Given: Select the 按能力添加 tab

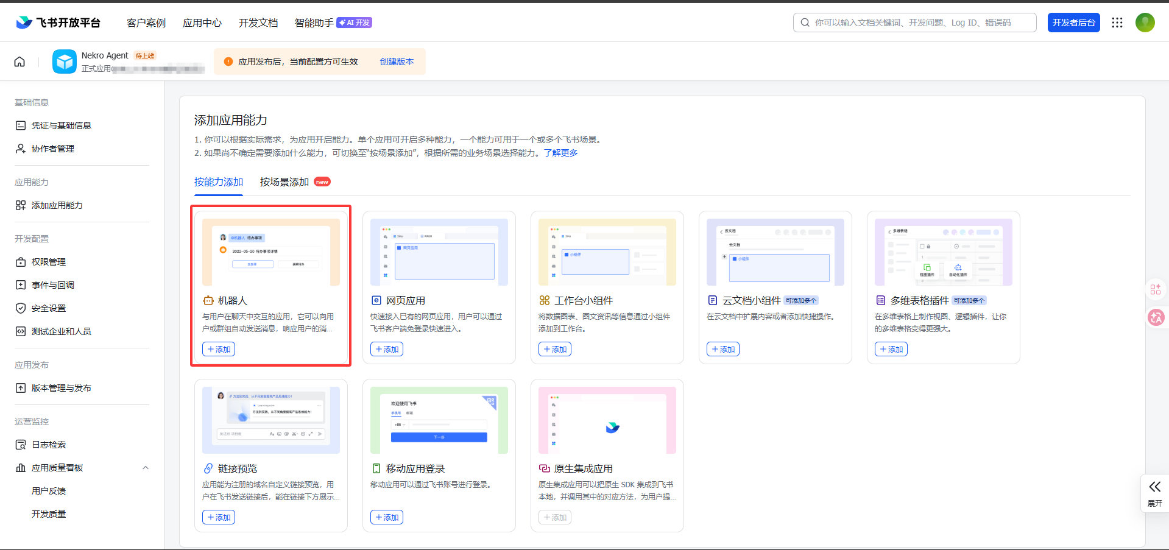Looking at the screenshot, I should coord(218,182).
